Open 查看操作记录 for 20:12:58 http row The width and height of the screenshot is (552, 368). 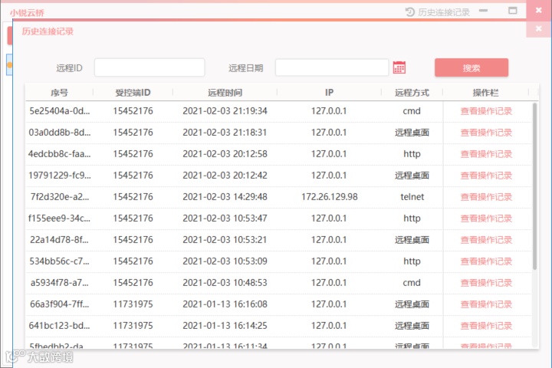(486, 154)
